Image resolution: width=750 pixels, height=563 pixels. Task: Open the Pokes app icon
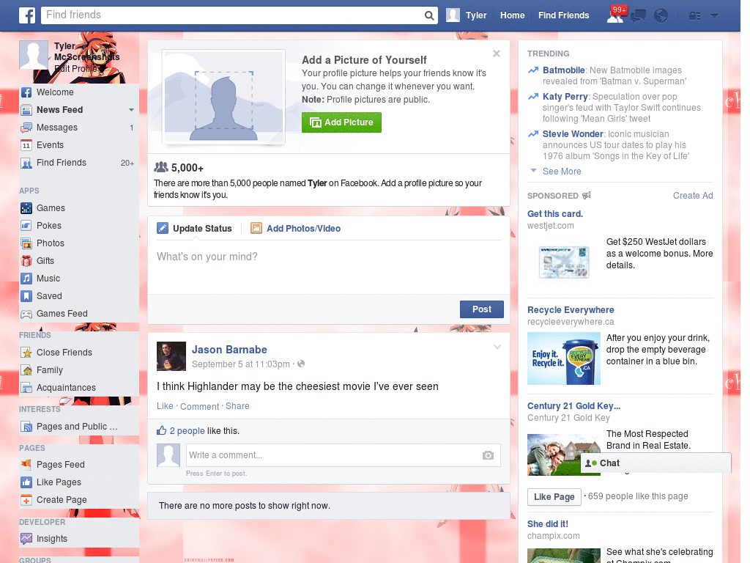[26, 226]
